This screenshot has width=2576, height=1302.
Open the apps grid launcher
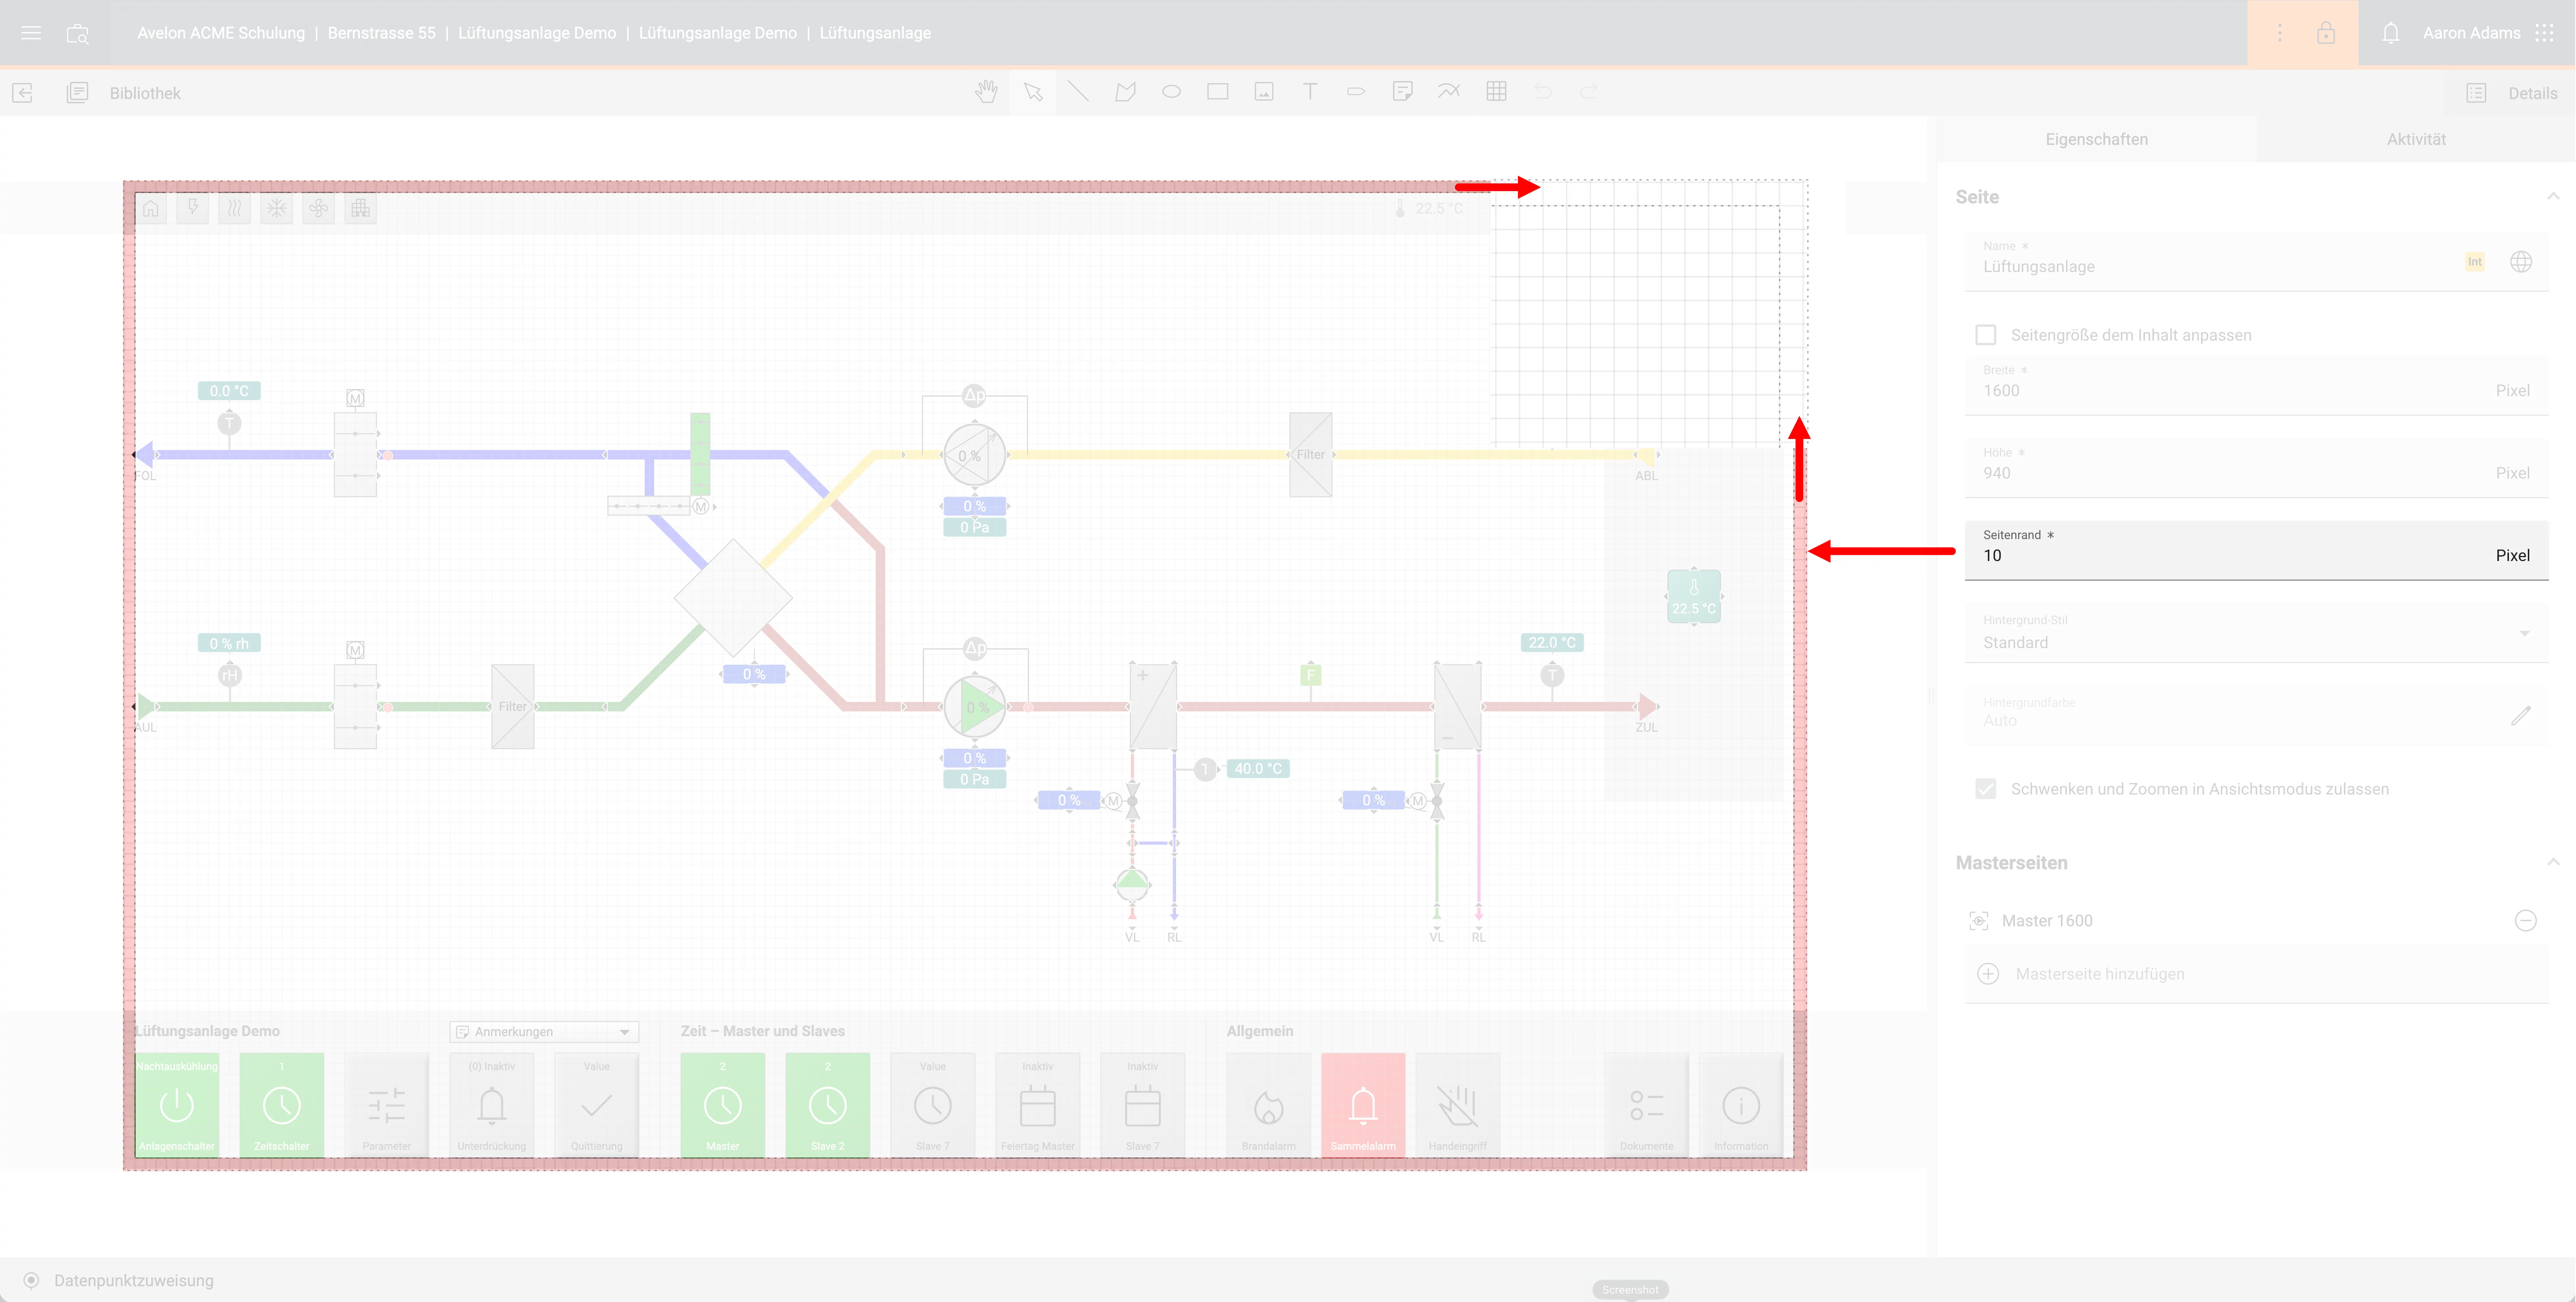pyautogui.click(x=2545, y=33)
